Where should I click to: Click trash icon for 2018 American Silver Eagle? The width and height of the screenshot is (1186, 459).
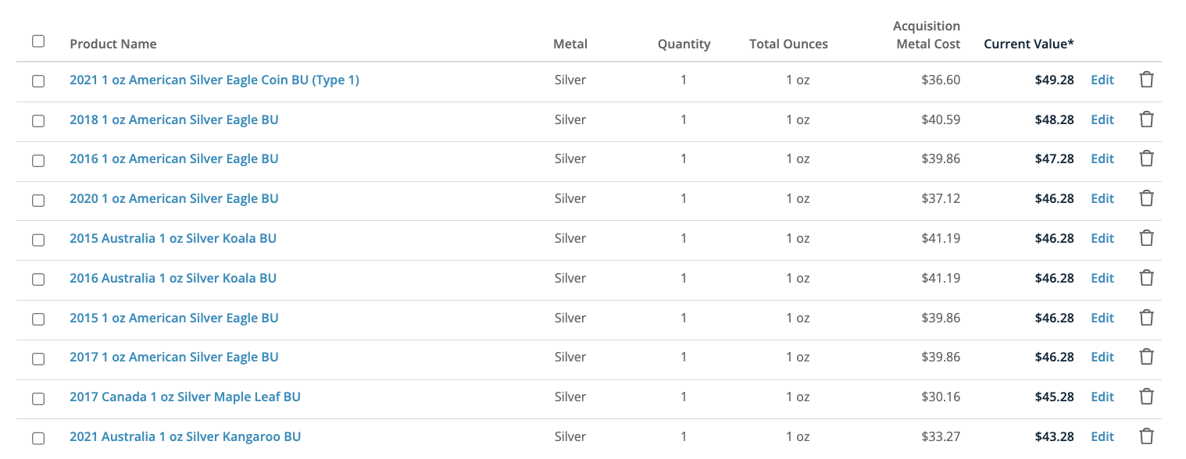[1146, 119]
